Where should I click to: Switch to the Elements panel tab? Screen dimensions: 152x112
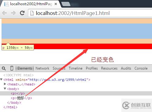(x=25, y=68)
